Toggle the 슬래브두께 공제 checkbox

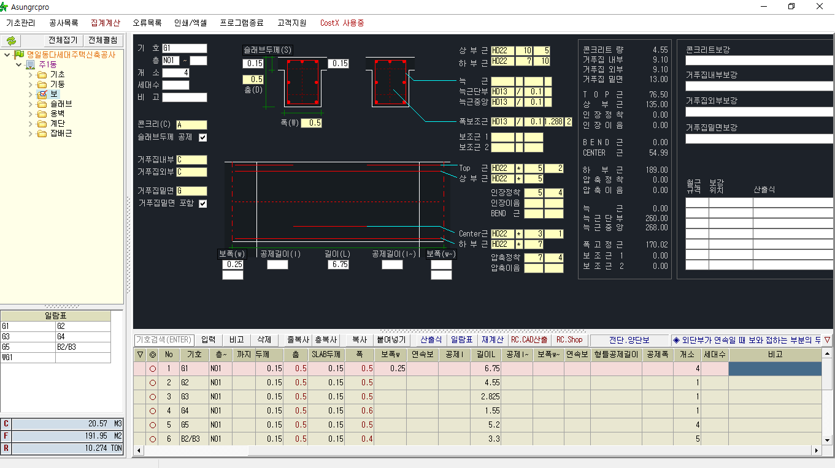point(203,137)
